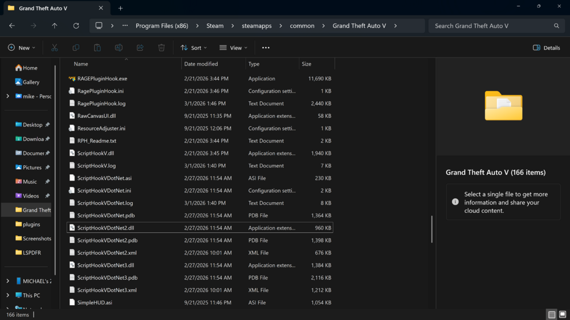This screenshot has height=320, width=570.
Task: Open the See more (three dots) toolbar menu
Action: pos(266,48)
